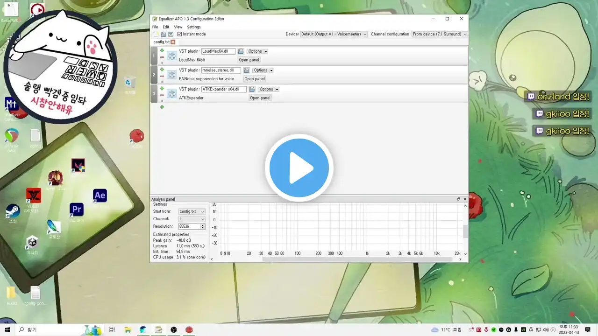Open the File menu
598x336 pixels.
[x=155, y=27]
